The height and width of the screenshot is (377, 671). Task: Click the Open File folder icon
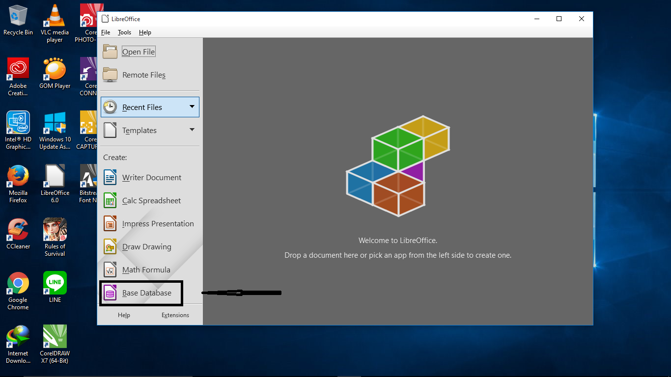pyautogui.click(x=110, y=52)
